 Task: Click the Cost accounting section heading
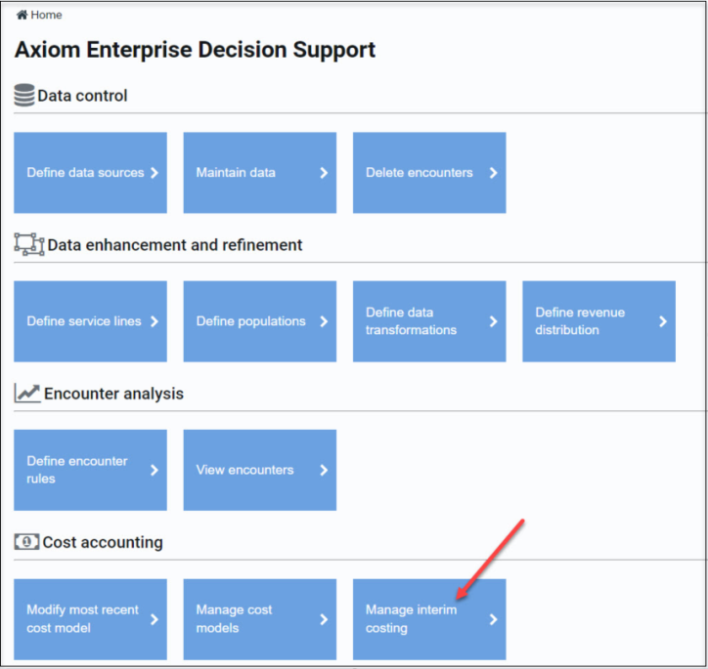click(103, 542)
